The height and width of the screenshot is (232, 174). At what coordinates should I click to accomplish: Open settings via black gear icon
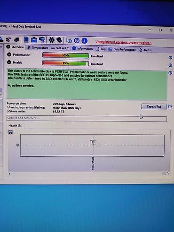(x=51, y=40)
